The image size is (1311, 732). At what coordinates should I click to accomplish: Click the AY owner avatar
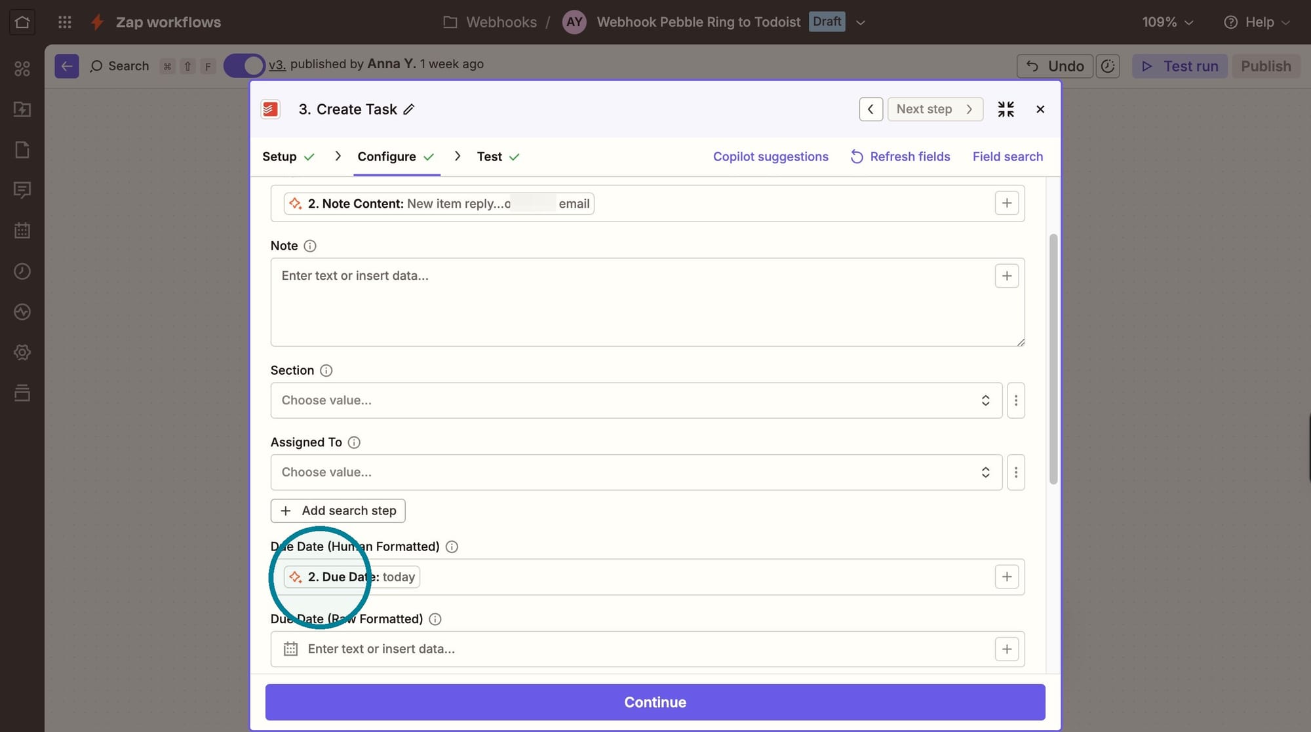coord(574,22)
